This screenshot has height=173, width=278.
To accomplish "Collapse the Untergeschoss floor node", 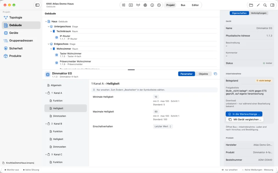I will (49, 27).
